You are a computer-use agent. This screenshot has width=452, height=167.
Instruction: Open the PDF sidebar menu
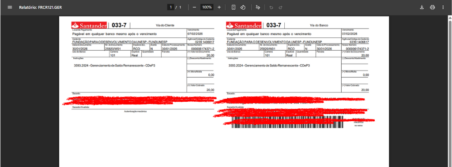(x=10, y=7)
